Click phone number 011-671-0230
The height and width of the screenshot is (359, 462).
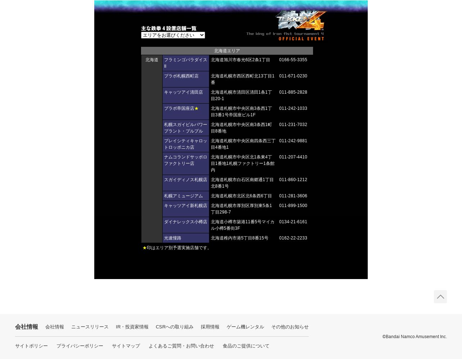tap(293, 76)
